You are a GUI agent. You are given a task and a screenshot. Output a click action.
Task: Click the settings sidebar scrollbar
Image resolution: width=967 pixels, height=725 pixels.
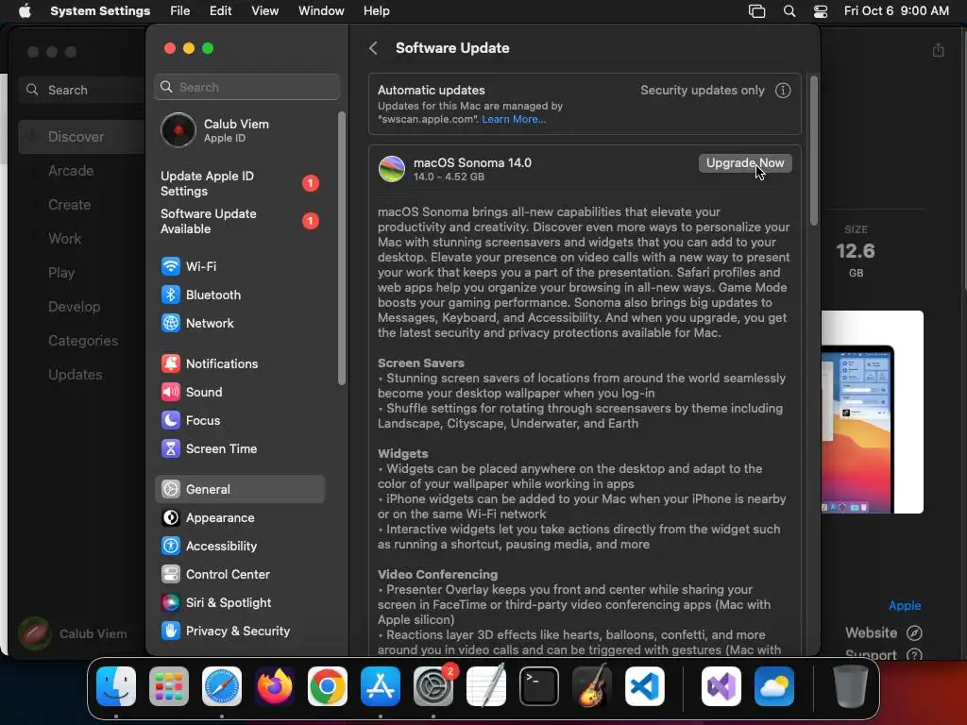tap(342, 248)
